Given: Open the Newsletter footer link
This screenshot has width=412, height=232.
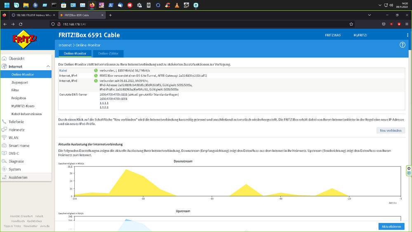Looking at the screenshot, I should pos(31,226).
